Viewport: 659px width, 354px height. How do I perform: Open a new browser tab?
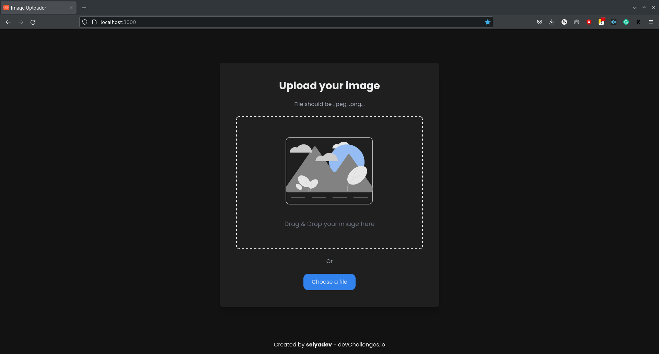84,8
